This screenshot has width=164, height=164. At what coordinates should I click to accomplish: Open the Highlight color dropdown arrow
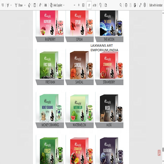point(11,5)
